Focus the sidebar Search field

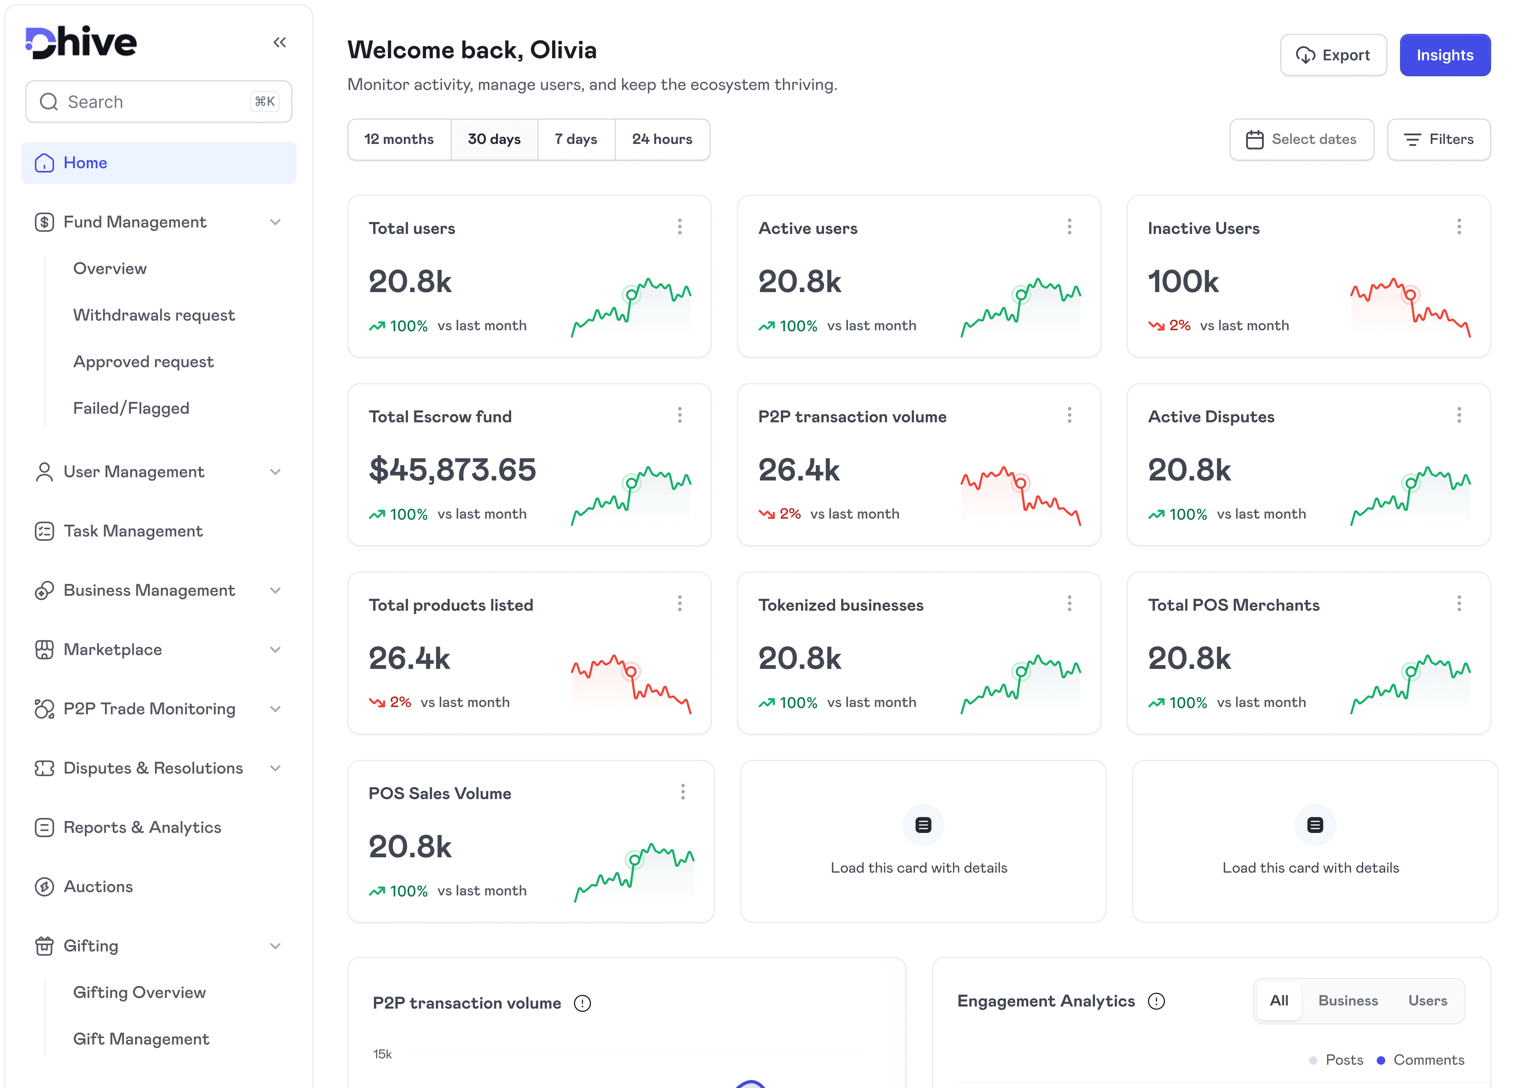158,102
